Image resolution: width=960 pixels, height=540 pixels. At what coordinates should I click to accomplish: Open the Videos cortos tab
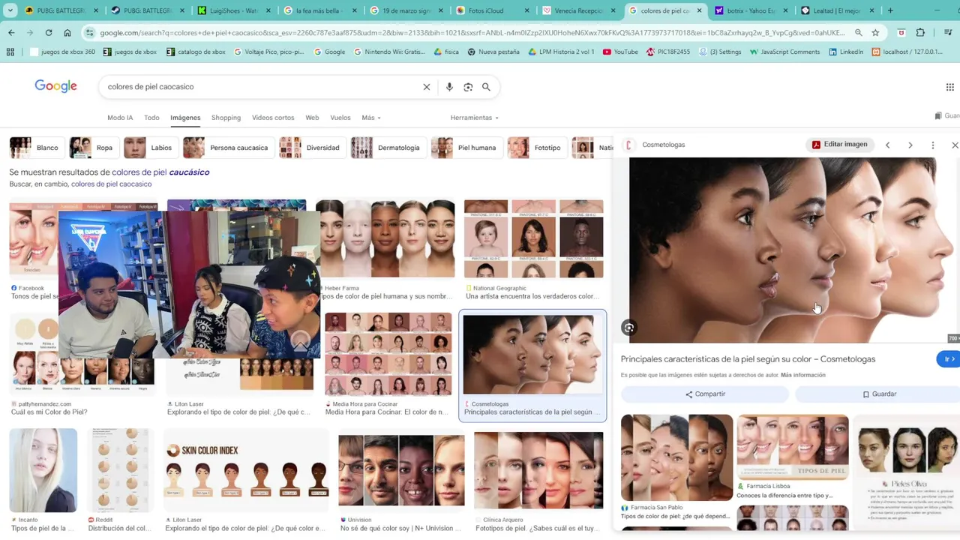click(273, 118)
